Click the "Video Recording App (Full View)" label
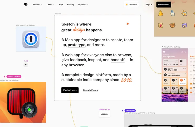Viewport: 195px width, 127px height. [x=140, y=113]
